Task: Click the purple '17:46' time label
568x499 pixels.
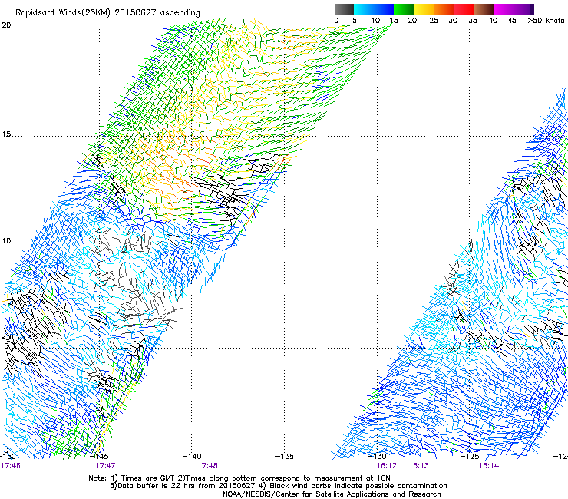Action: pos(11,466)
